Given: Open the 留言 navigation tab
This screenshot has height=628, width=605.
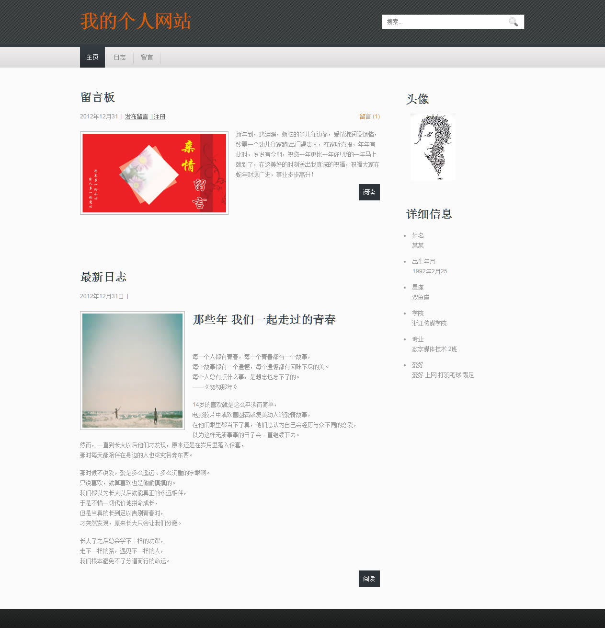Looking at the screenshot, I should pos(147,58).
